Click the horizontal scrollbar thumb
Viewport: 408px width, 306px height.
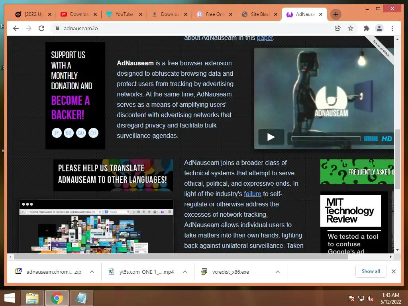click(180, 257)
